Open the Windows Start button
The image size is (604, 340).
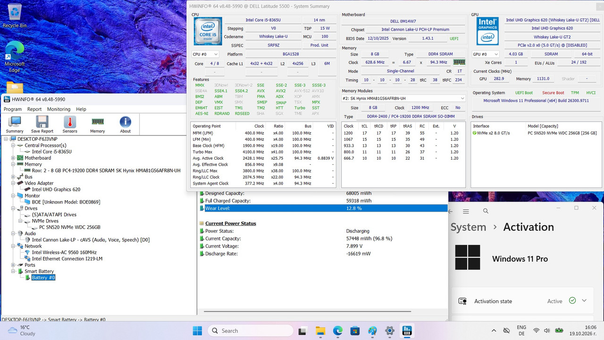tap(197, 331)
